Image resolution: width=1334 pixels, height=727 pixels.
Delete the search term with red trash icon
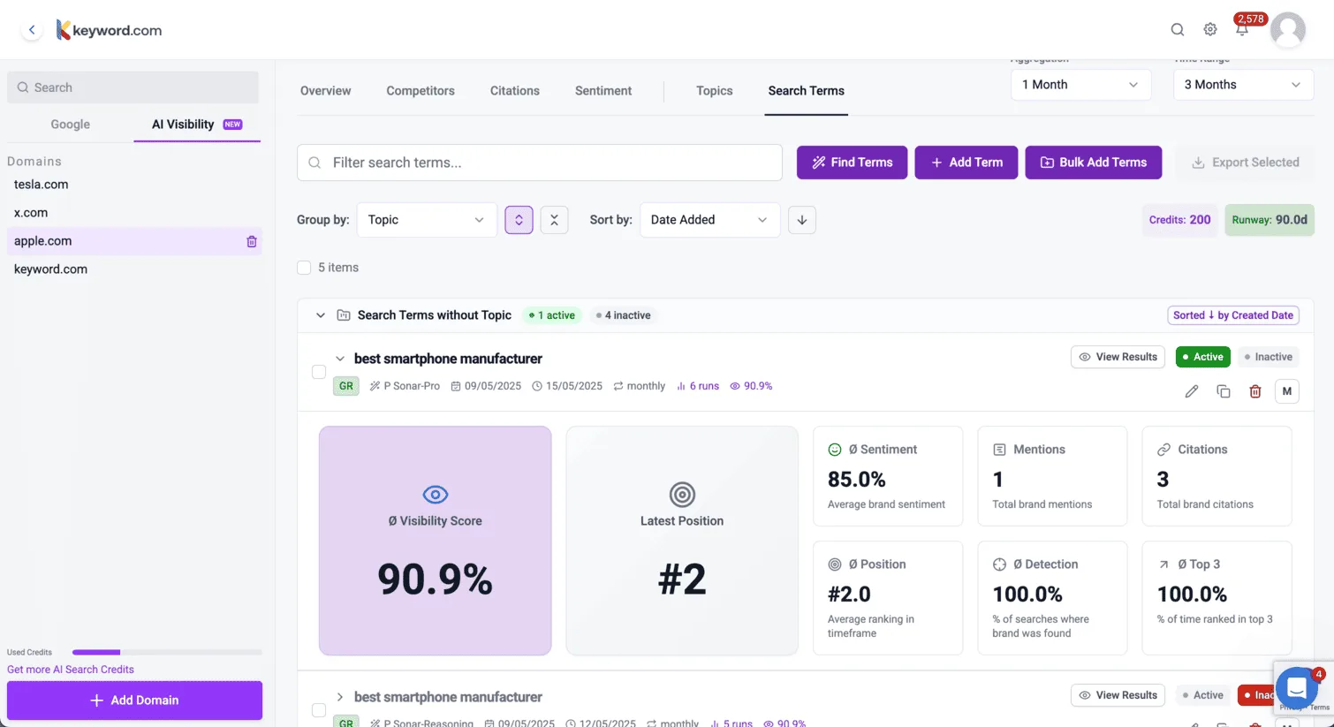[1255, 390]
